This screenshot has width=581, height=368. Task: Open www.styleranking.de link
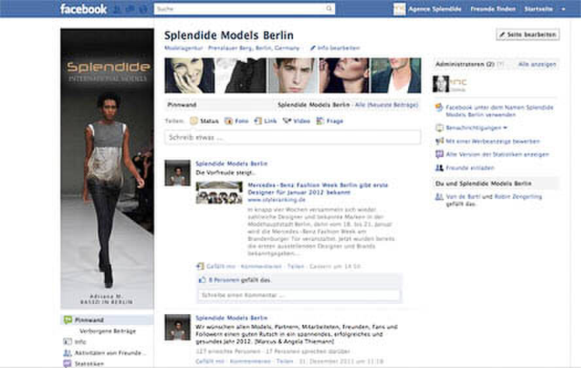(276, 200)
